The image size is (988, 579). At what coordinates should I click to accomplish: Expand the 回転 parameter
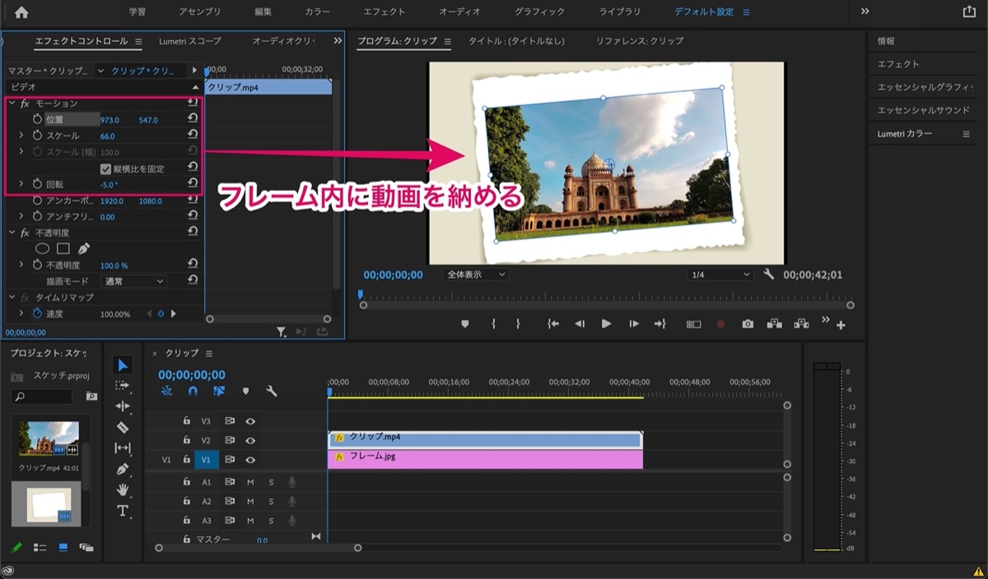[x=21, y=183]
